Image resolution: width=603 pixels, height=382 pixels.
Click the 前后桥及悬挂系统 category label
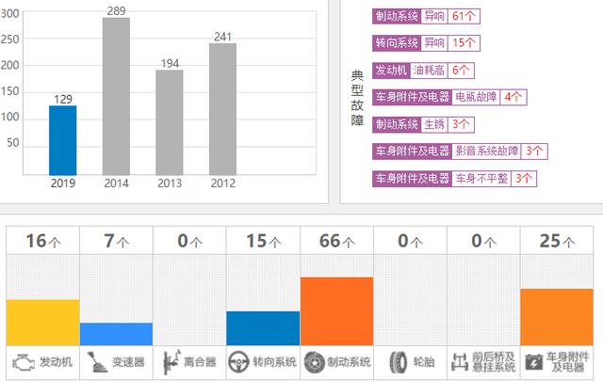click(494, 362)
